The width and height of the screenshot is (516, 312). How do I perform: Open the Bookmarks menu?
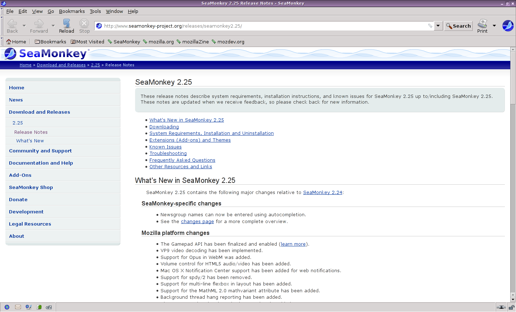click(x=72, y=11)
